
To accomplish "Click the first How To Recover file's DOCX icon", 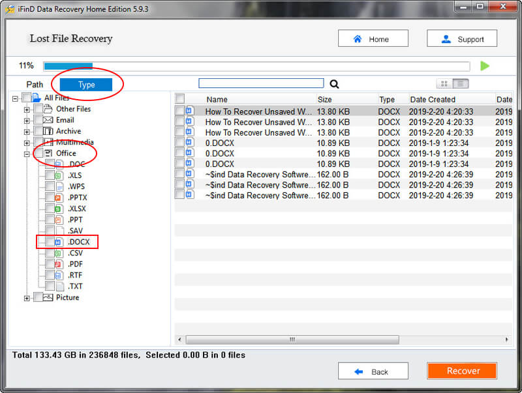I will point(190,111).
